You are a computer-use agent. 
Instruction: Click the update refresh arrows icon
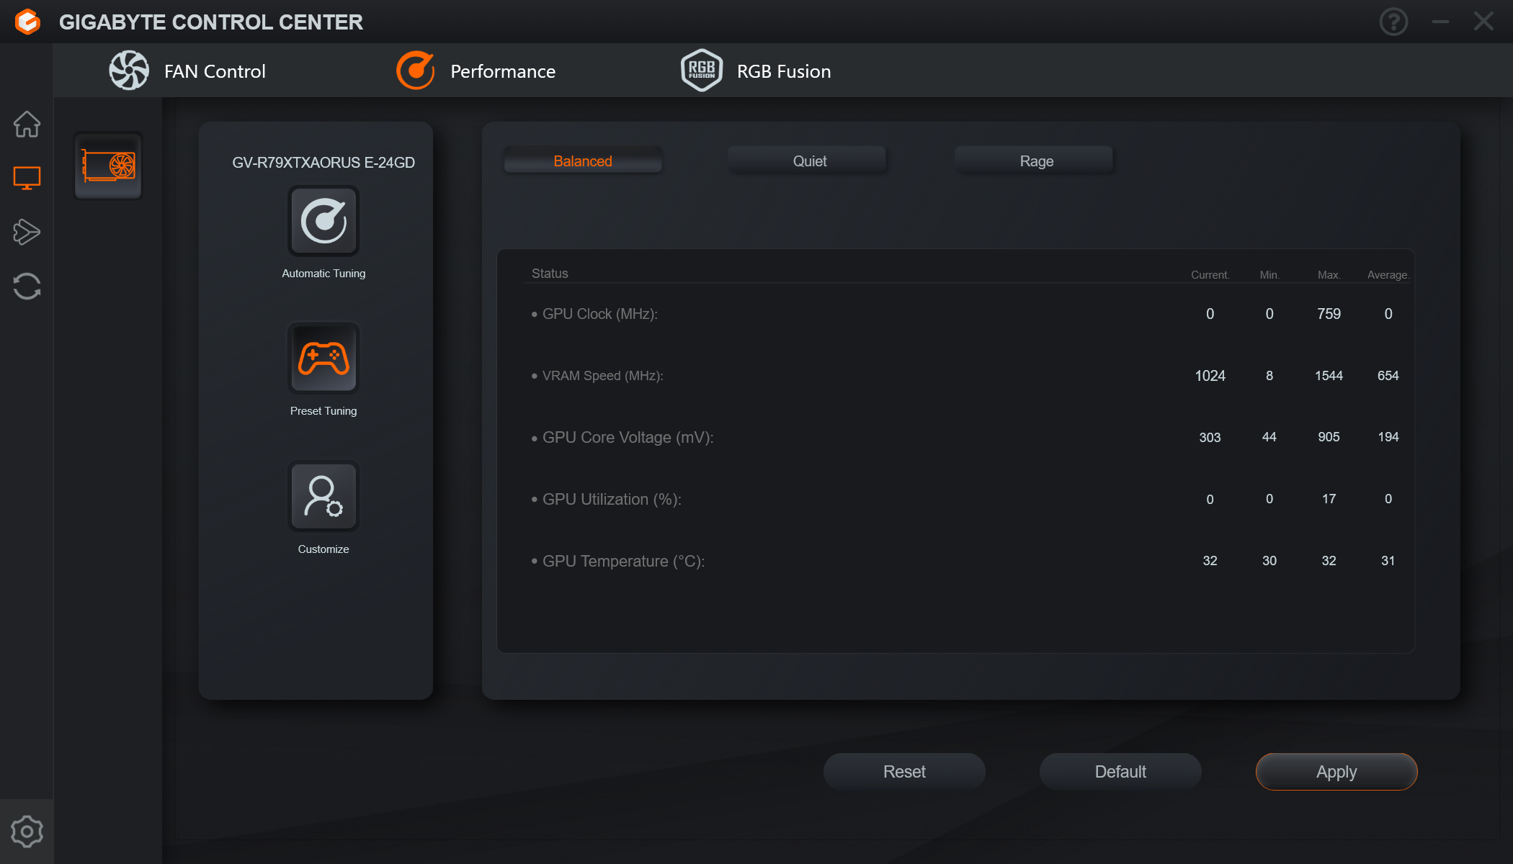pyautogui.click(x=27, y=286)
